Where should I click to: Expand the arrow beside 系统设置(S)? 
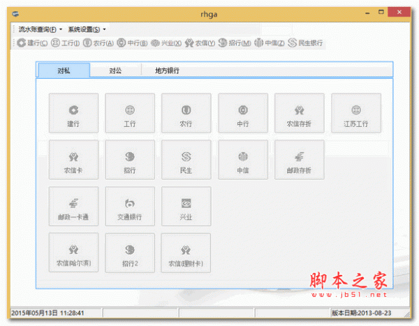pyautogui.click(x=104, y=29)
